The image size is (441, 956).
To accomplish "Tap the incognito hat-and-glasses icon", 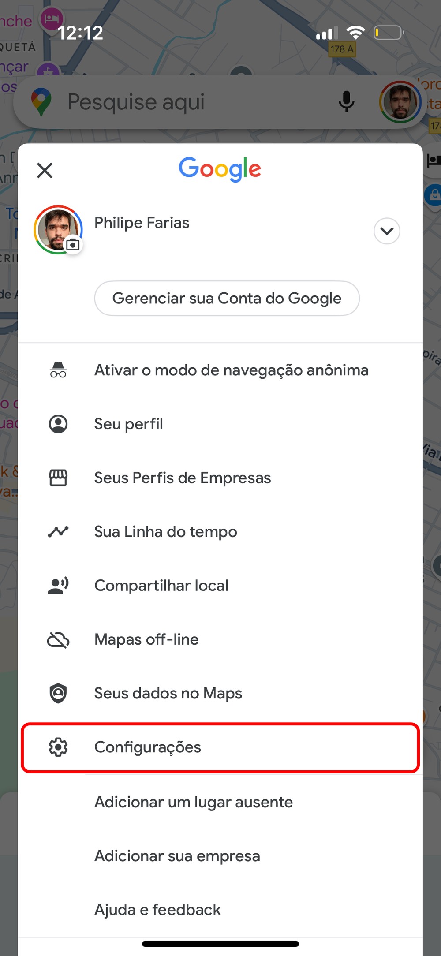I will point(58,370).
